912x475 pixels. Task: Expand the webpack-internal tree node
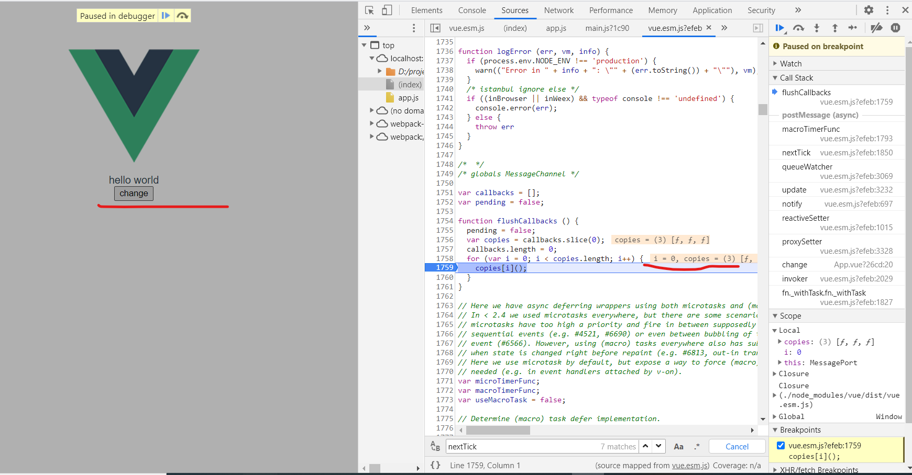coord(372,124)
